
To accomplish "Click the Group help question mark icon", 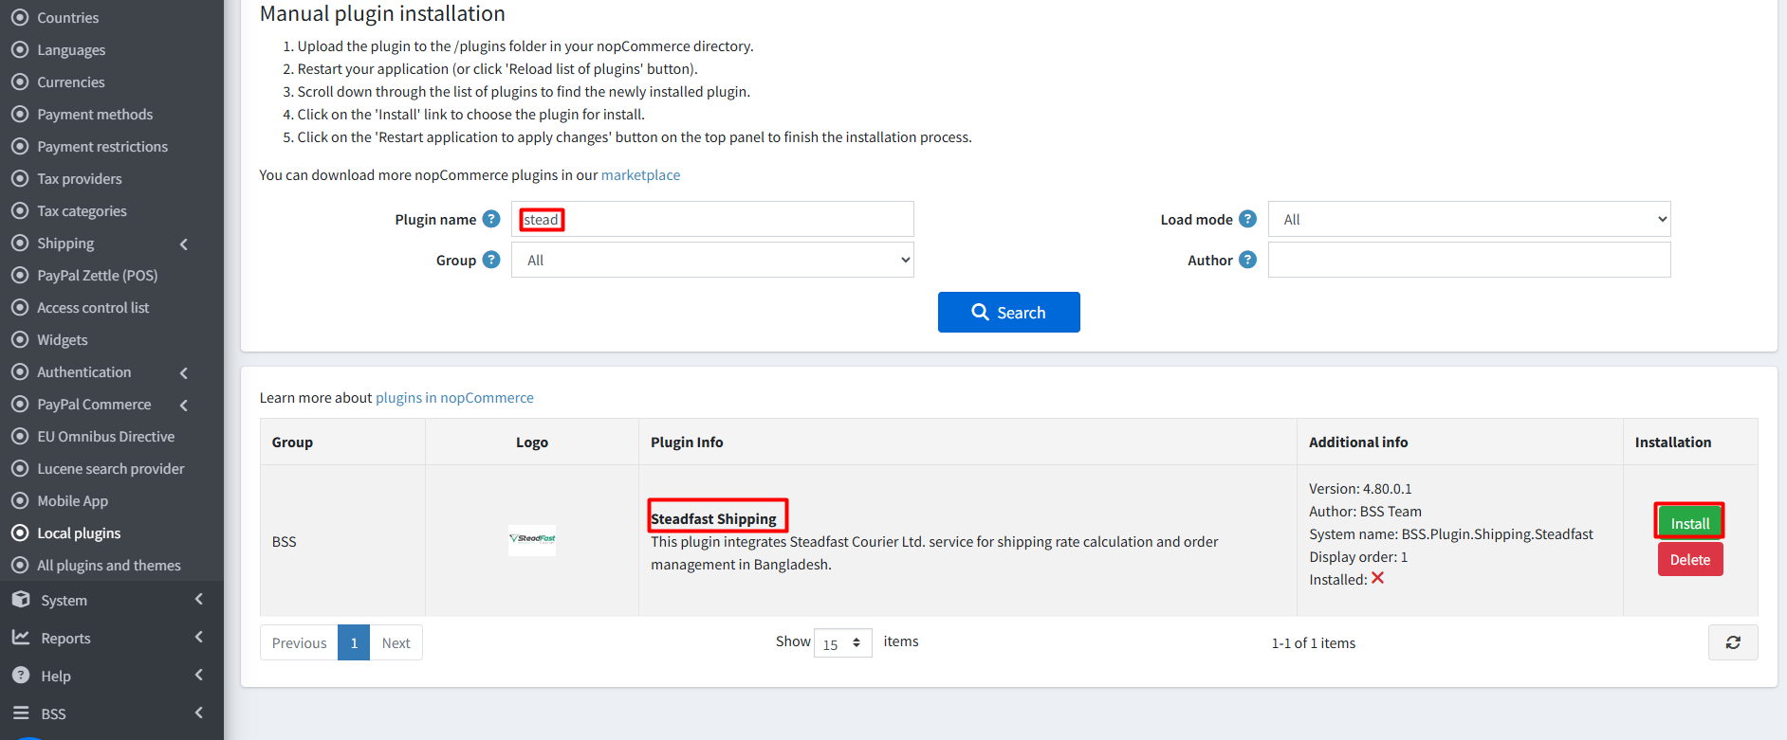I will coord(491,260).
